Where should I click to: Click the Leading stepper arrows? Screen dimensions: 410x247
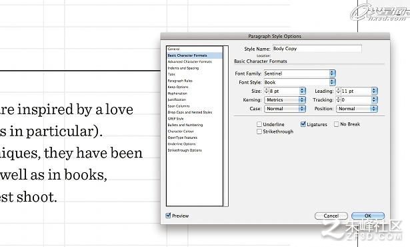pyautogui.click(x=339, y=91)
